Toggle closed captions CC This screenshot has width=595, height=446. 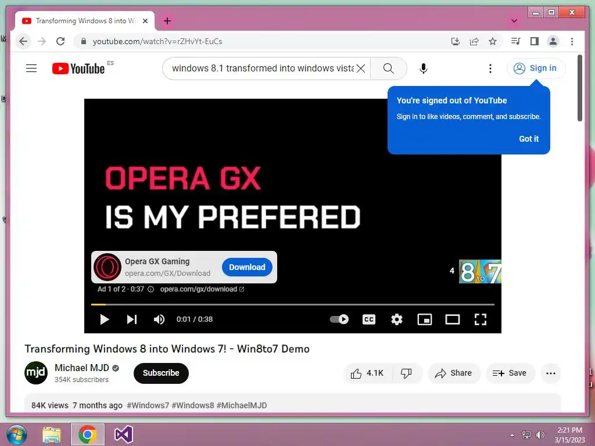click(x=369, y=319)
